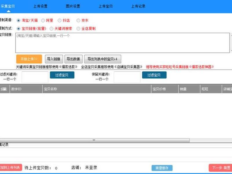Open the red 爆款选款神器 recommendation link
232x174 pixels.
(x=180, y=67)
